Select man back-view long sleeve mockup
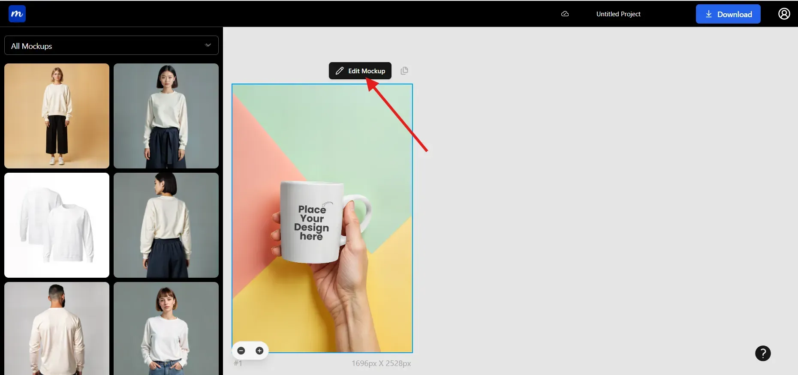The height and width of the screenshot is (375, 798). point(57,328)
